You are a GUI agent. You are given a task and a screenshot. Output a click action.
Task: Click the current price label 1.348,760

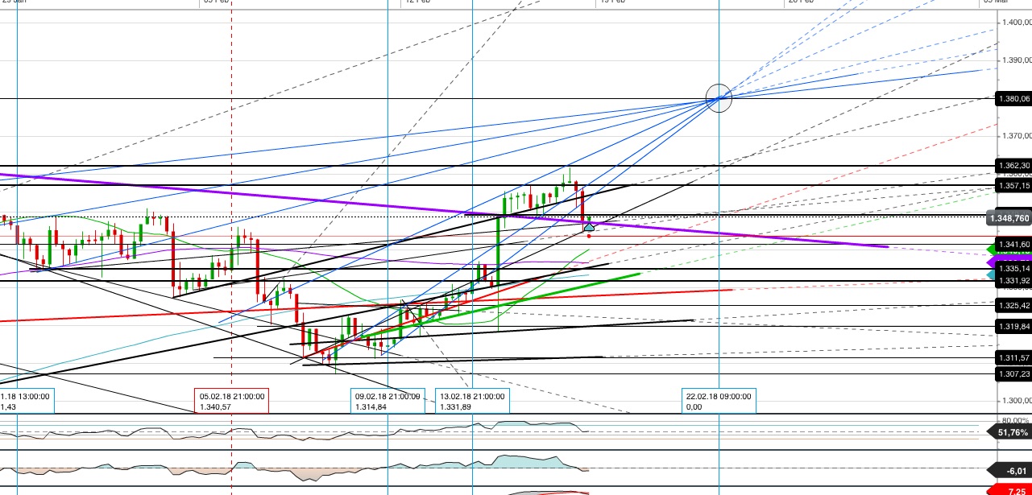tap(1009, 217)
